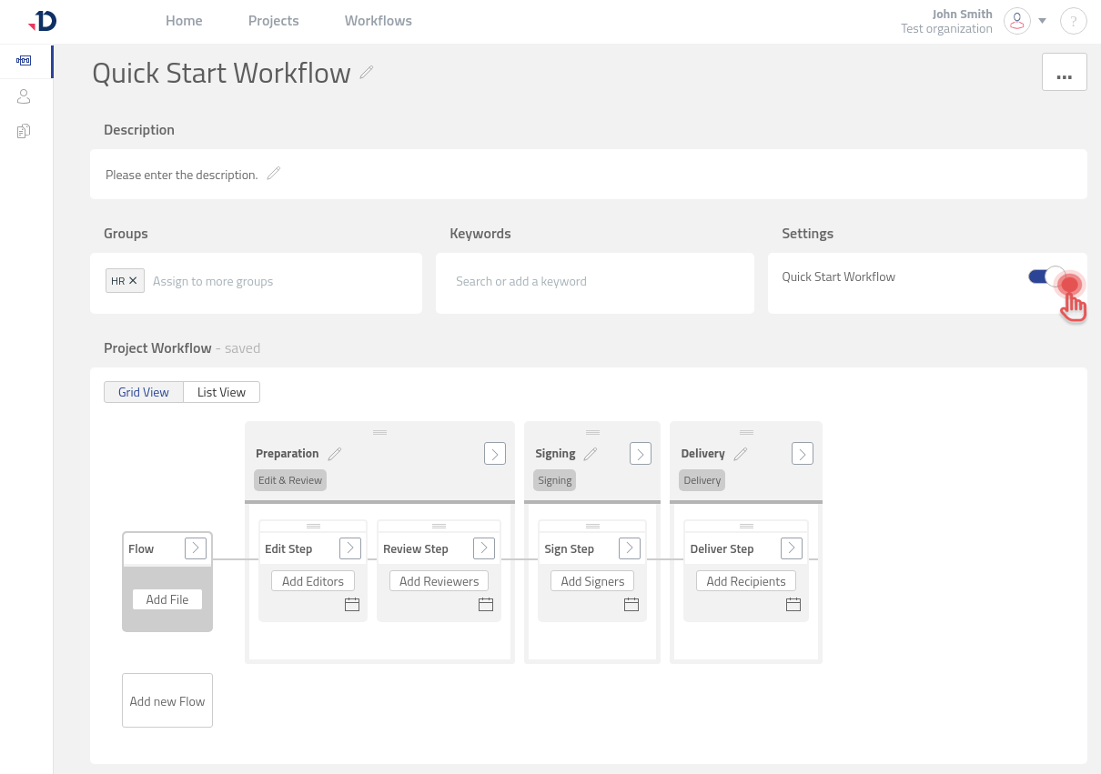1101x774 pixels.
Task: Click the help question mark icon
Action: (x=1074, y=21)
